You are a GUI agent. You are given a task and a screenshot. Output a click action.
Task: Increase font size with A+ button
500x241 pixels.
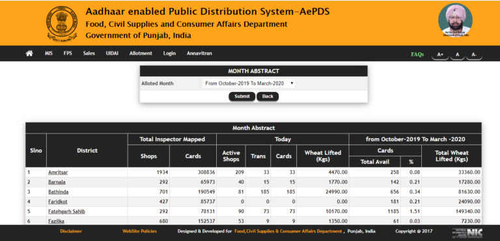coord(440,55)
